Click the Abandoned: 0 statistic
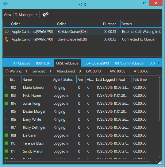Image resolution: width=165 pixels, height=167 pixels. point(69,71)
